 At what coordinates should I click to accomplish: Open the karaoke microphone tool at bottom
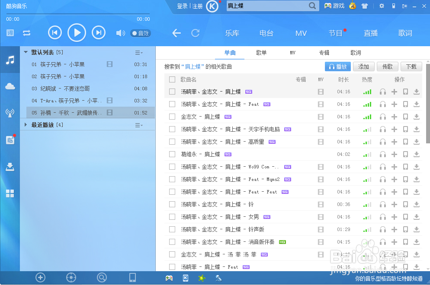pyautogui.click(x=218, y=278)
